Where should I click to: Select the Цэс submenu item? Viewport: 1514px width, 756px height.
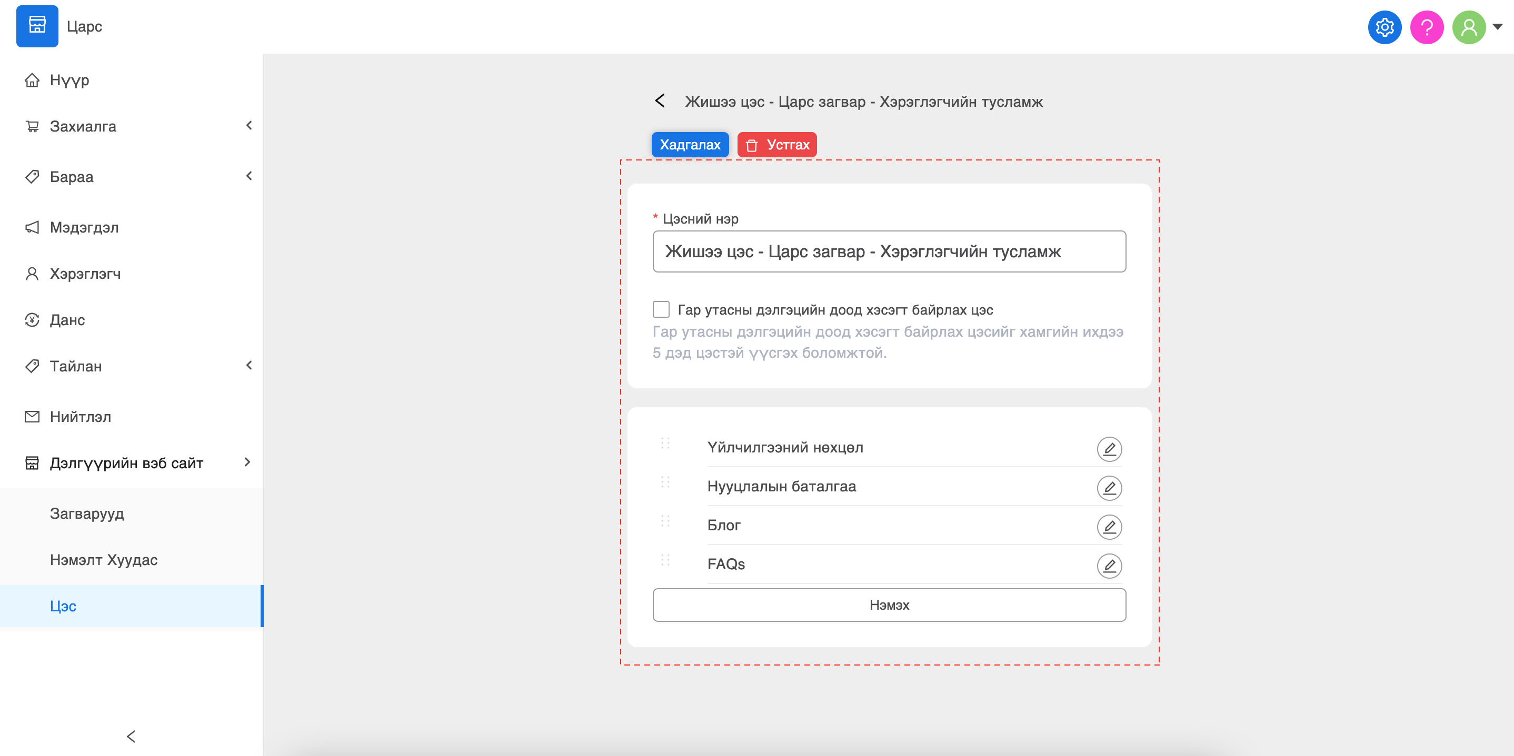131,606
